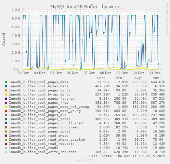
Task: Click the 3.0 G y-axis value
Action: tap(16, 44)
